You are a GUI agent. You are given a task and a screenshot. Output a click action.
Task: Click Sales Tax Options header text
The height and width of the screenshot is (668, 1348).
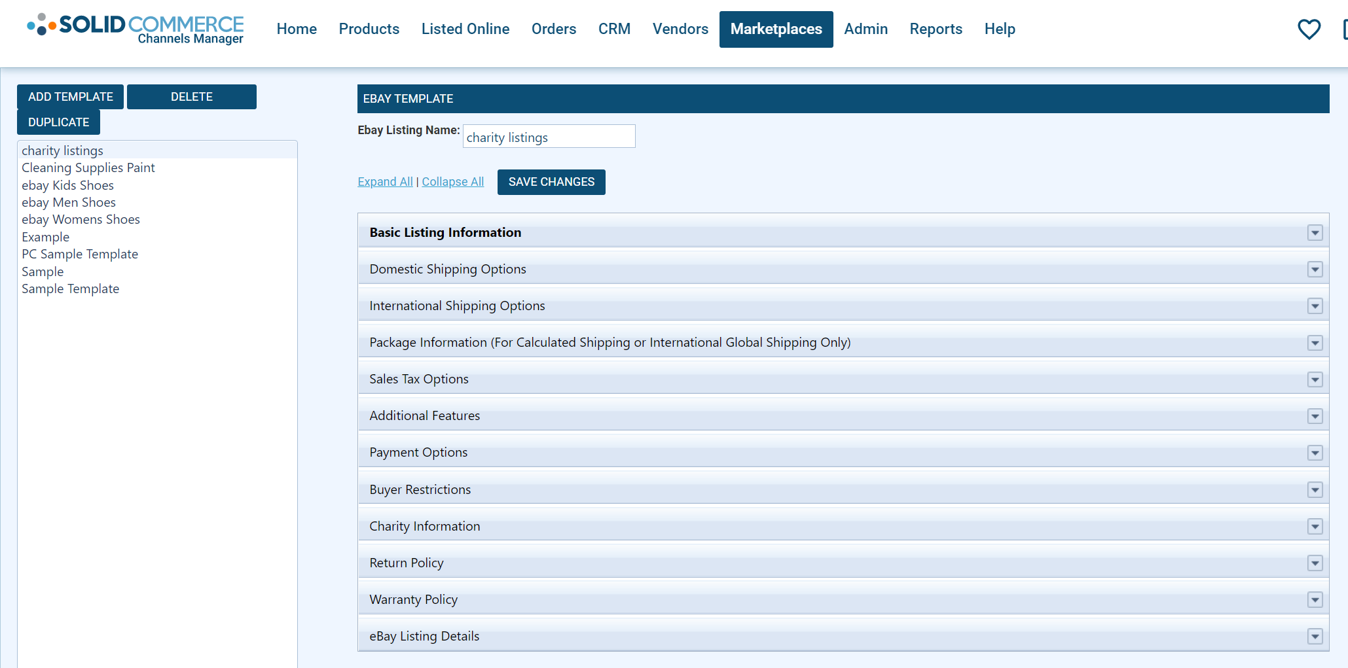pyautogui.click(x=419, y=379)
